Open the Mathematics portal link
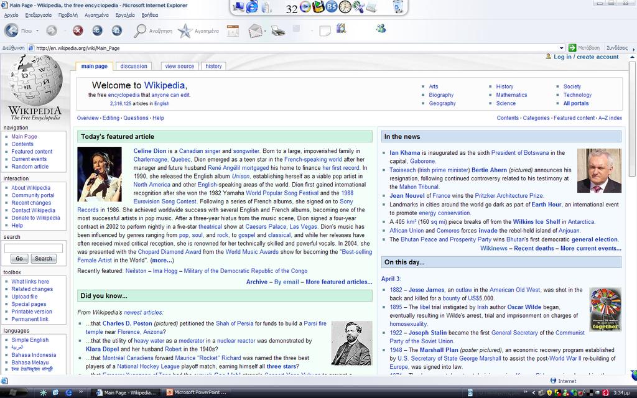This screenshot has height=398, width=637. point(511,95)
